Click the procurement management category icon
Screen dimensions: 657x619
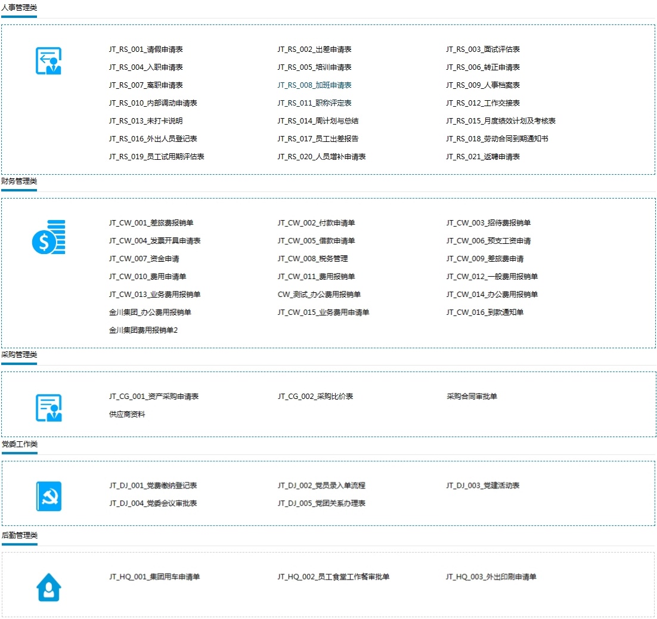click(48, 408)
